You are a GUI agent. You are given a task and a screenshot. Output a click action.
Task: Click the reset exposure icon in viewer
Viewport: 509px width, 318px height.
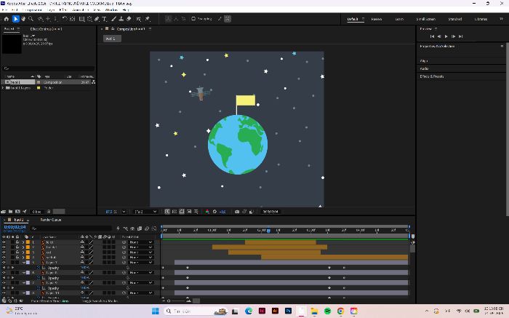[215, 212]
